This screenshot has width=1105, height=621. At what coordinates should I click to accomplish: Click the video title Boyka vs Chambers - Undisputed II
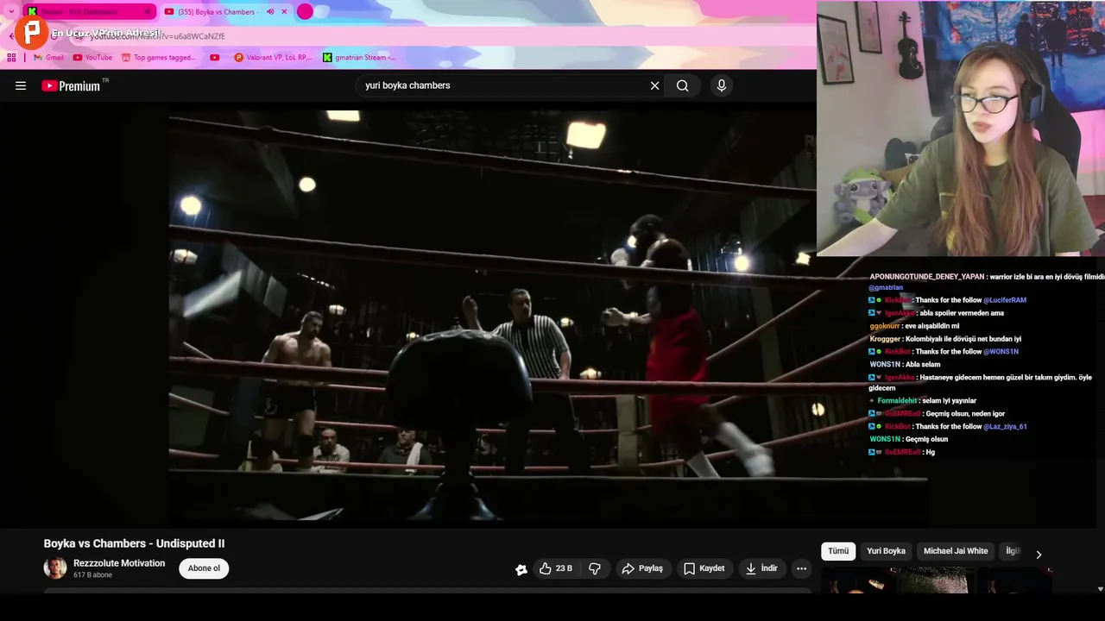pos(134,543)
